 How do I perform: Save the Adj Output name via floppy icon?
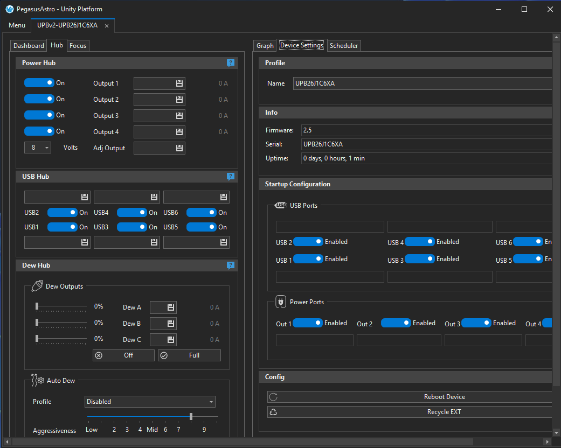tap(181, 148)
